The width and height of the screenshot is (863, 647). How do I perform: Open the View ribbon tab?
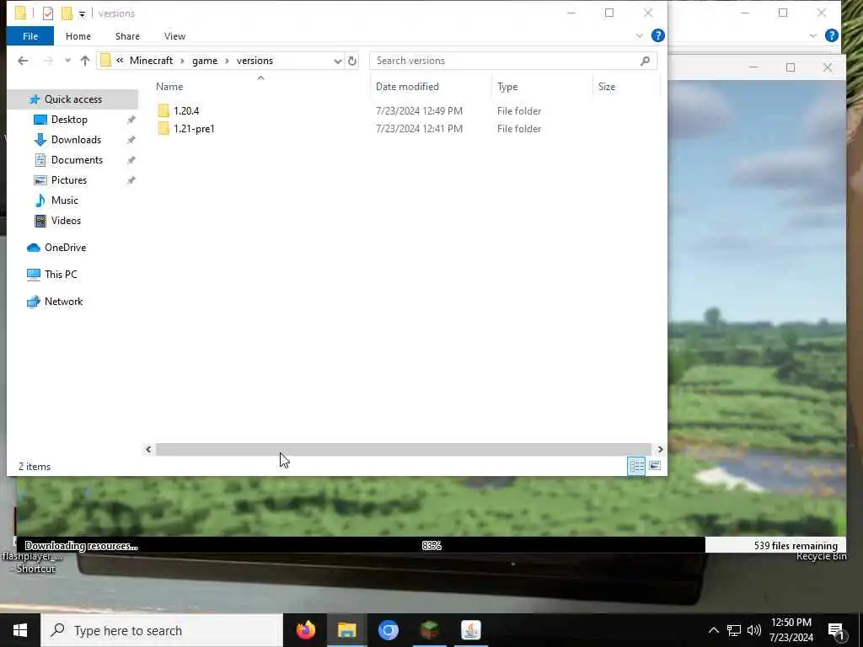click(x=174, y=36)
